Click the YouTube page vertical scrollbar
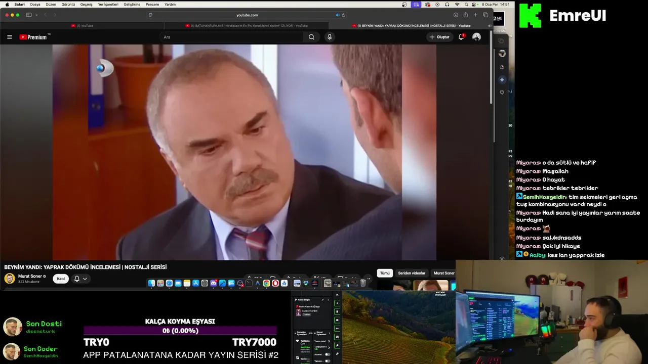This screenshot has width=648, height=364. coord(492,68)
